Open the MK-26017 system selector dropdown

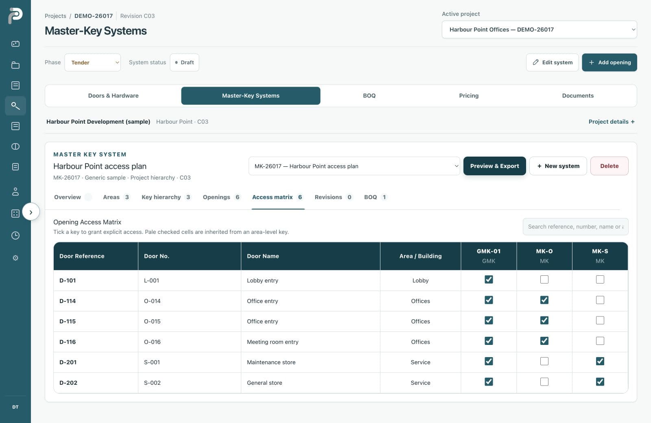point(354,166)
